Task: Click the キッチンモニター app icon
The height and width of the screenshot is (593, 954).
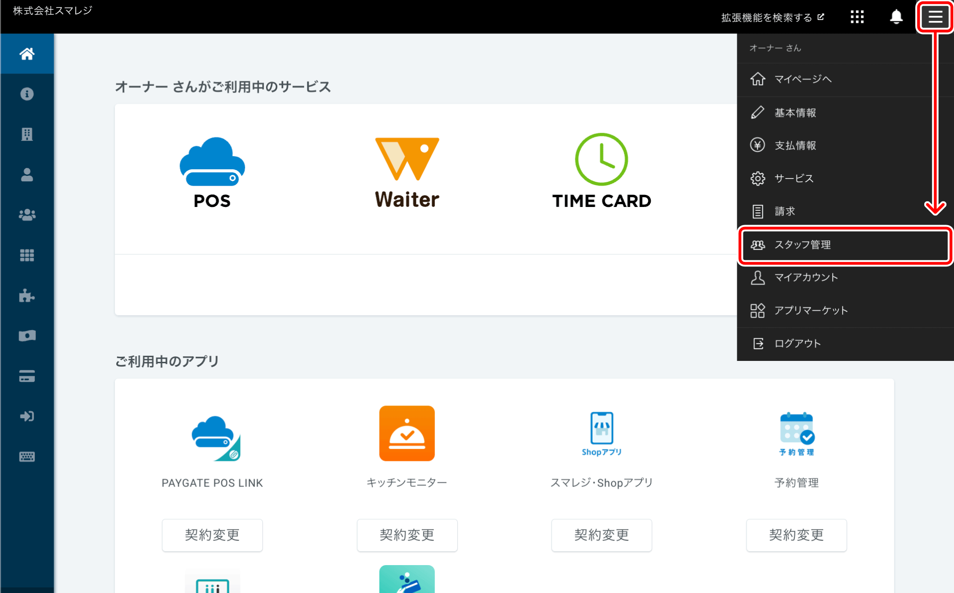Action: (407, 433)
